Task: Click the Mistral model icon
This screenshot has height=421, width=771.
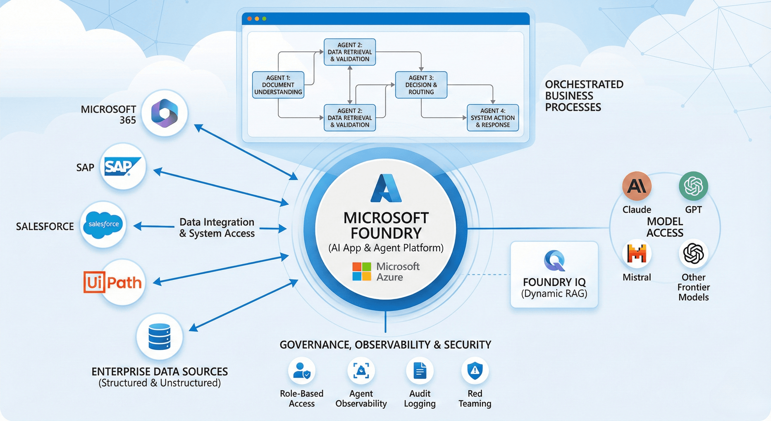Action: pos(637,253)
